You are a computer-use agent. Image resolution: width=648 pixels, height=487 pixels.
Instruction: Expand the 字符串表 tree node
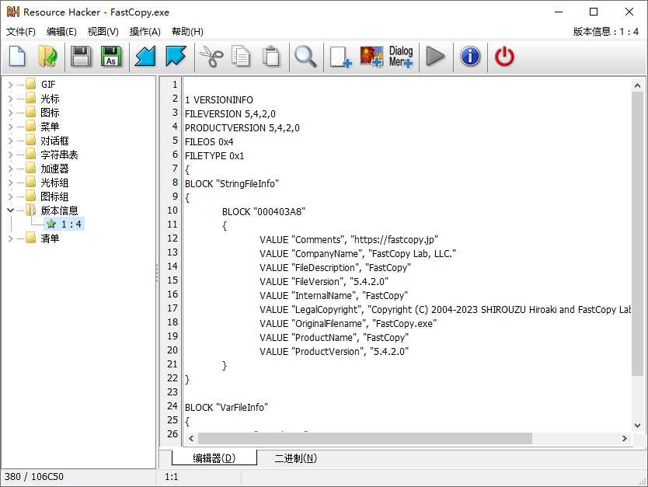(x=10, y=155)
